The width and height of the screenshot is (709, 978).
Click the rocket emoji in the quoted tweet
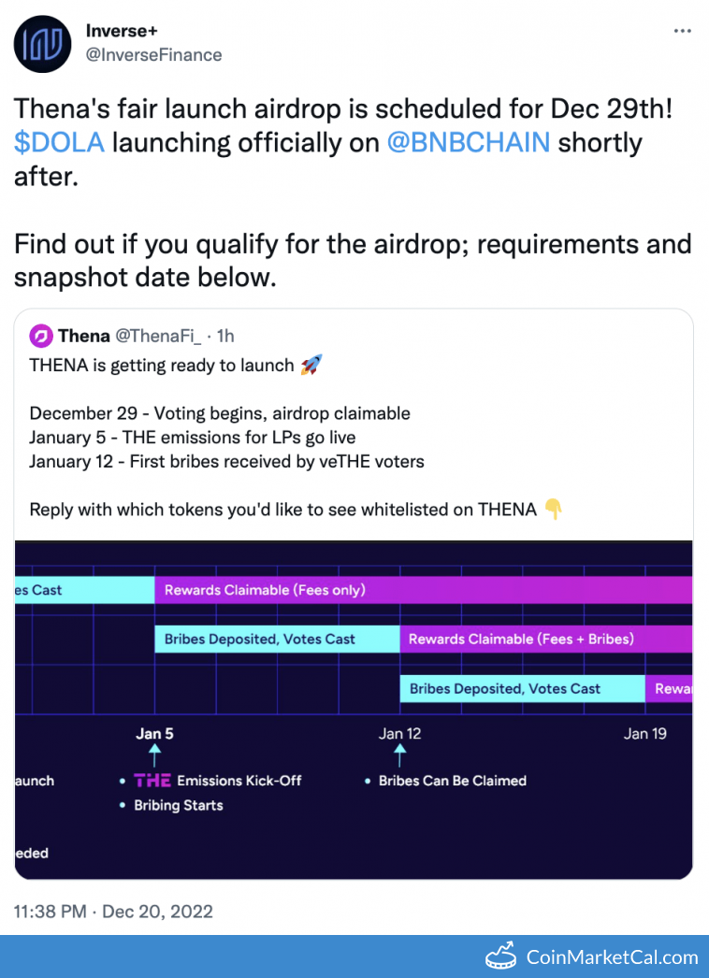coord(310,366)
